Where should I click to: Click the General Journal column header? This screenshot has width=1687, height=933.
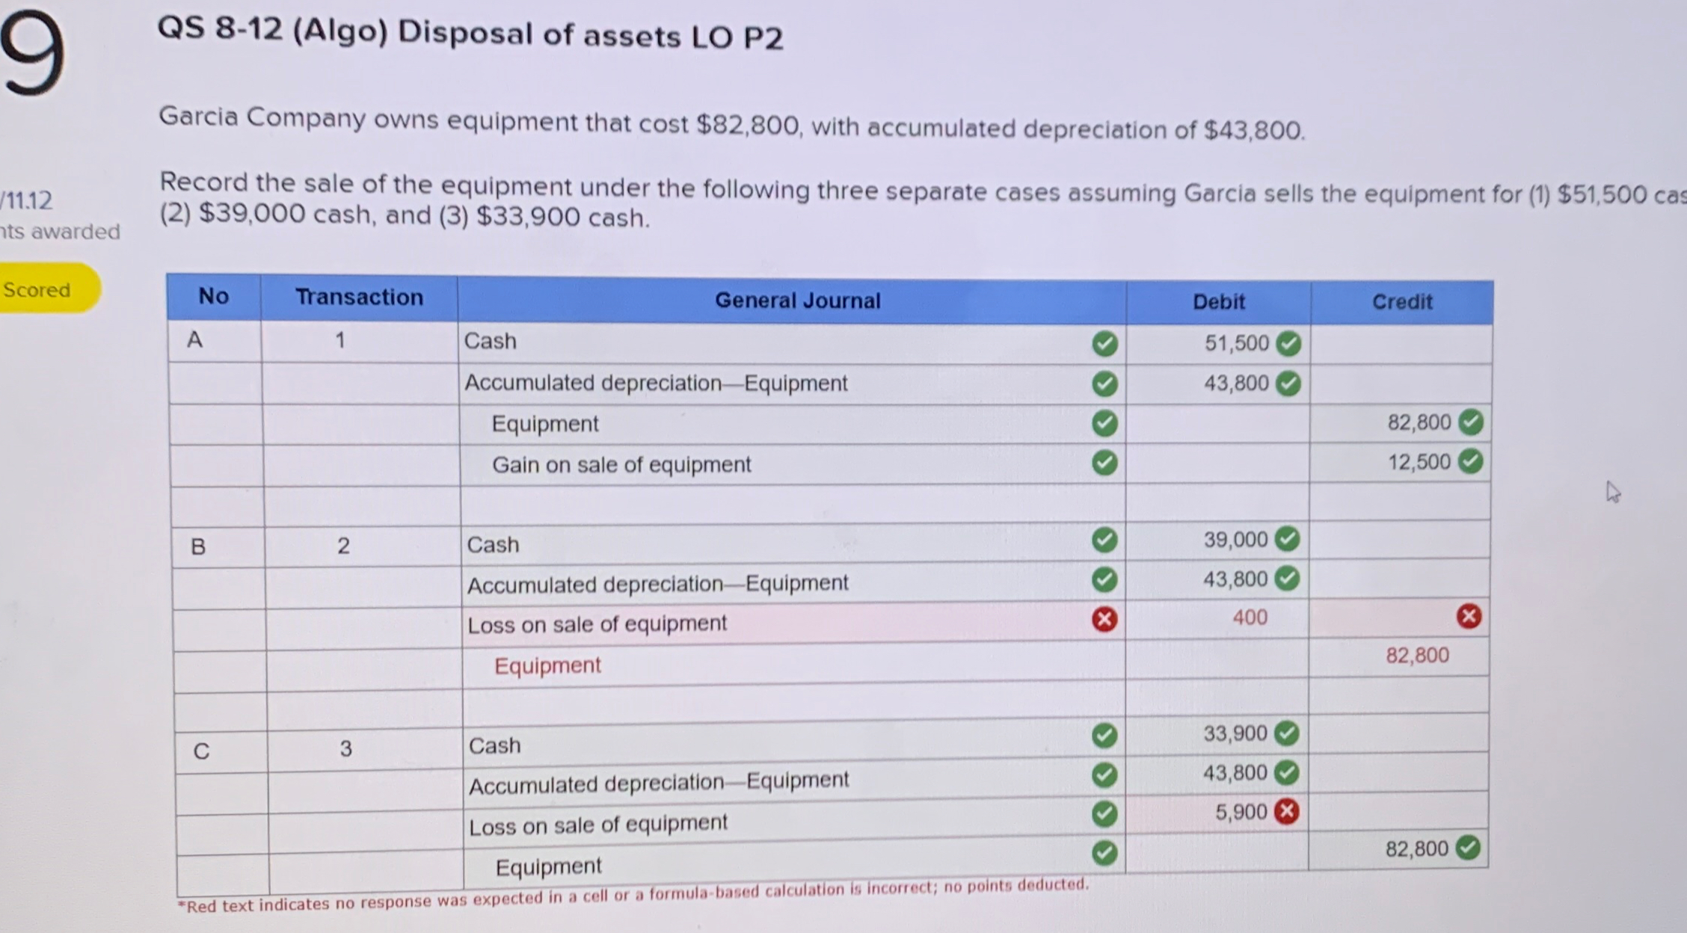click(797, 301)
